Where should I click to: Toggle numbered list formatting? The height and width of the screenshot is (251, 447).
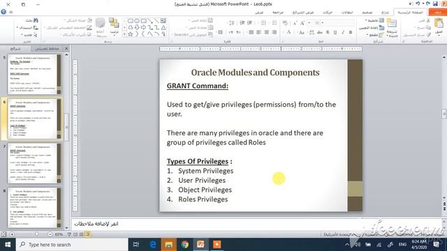pyautogui.click(x=263, y=23)
